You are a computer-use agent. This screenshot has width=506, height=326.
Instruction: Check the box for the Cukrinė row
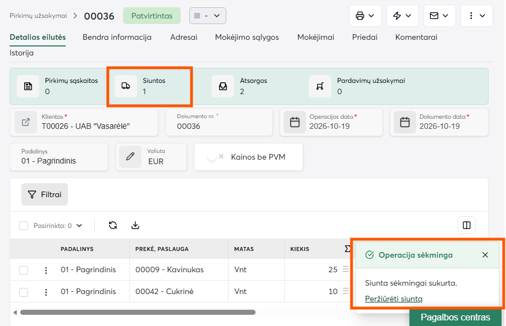click(x=24, y=292)
